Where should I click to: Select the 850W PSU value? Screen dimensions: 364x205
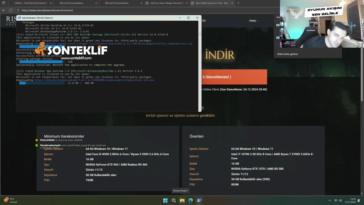tap(235, 184)
